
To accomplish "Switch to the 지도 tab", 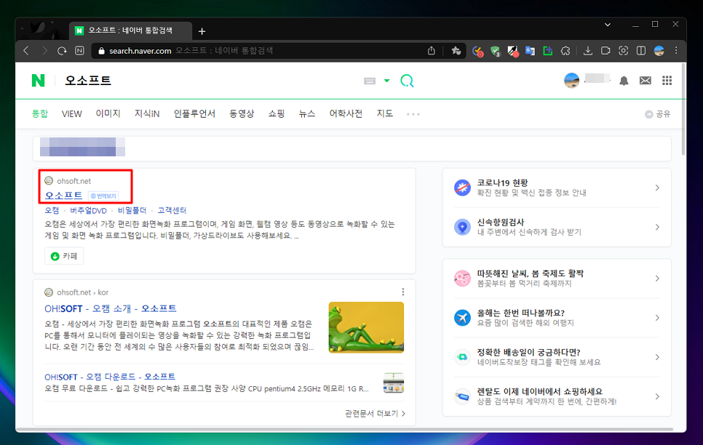I will pos(385,114).
